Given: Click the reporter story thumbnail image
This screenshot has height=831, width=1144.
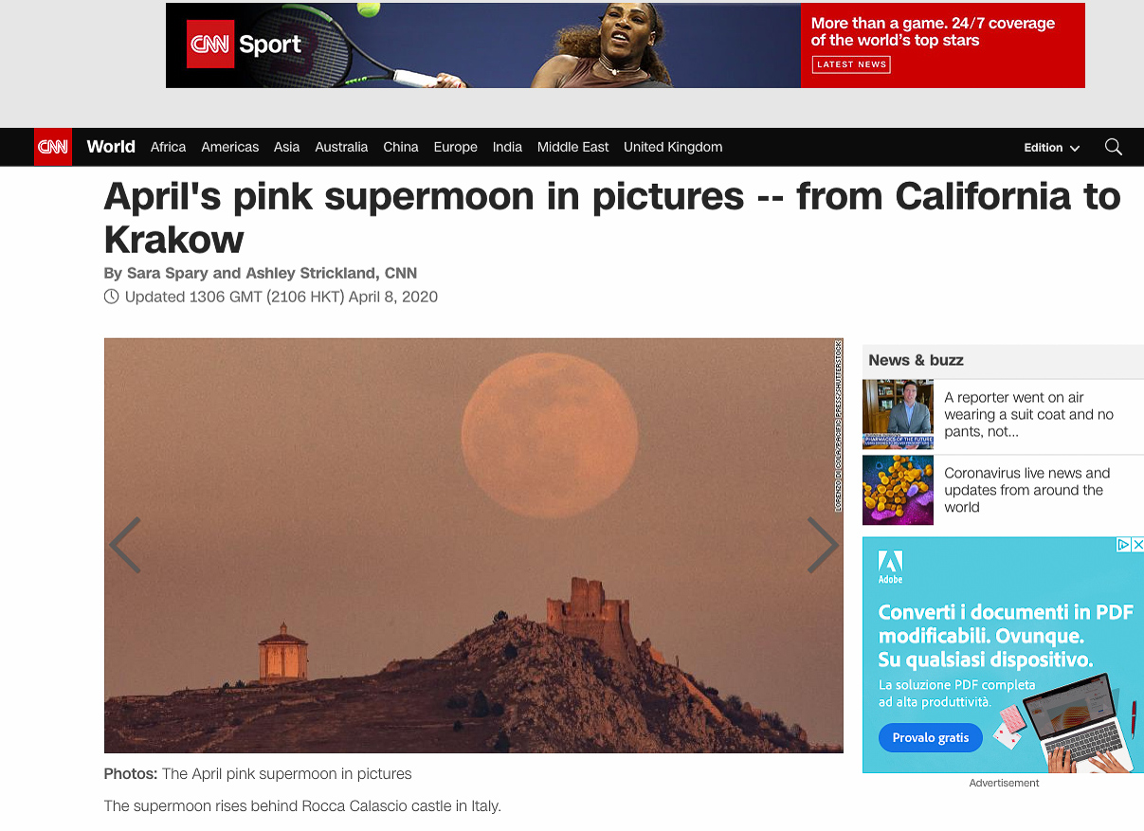Looking at the screenshot, I should coord(899,414).
